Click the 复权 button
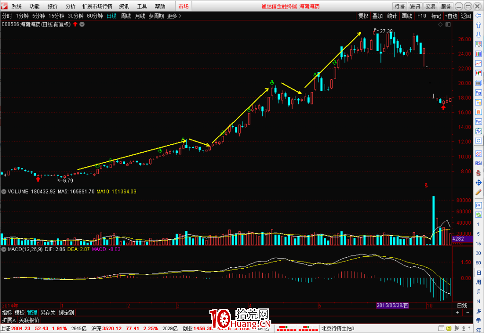The image size is (484, 333). 363,16
